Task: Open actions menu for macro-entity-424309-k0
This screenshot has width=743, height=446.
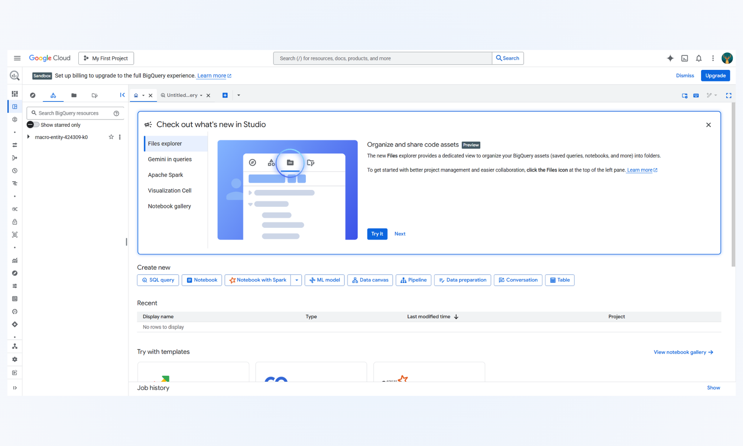Action: point(120,137)
